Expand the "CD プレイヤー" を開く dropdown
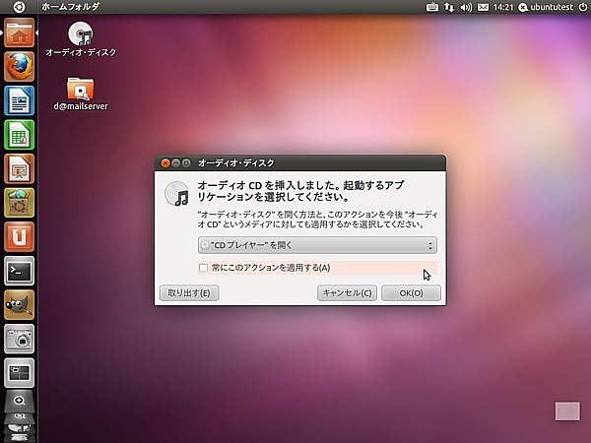The image size is (591, 443). click(x=317, y=245)
